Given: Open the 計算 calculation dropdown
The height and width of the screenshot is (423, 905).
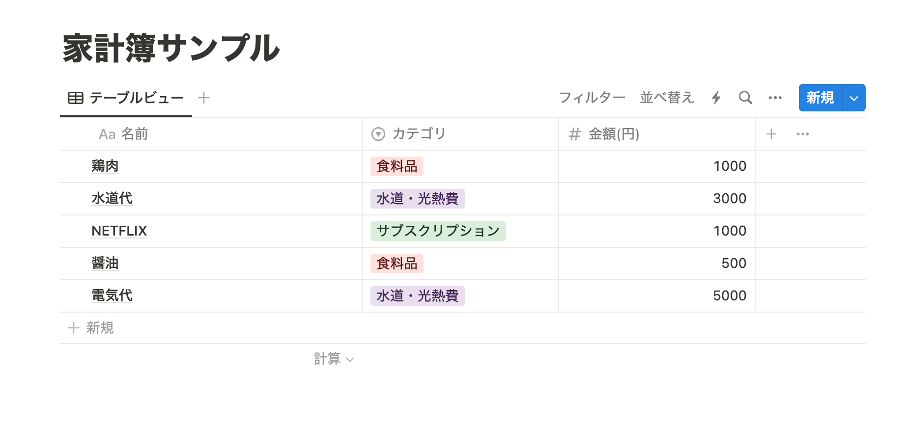Looking at the screenshot, I should [x=334, y=359].
